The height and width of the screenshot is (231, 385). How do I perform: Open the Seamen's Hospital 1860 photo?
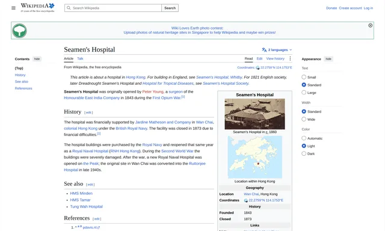tap(254, 114)
